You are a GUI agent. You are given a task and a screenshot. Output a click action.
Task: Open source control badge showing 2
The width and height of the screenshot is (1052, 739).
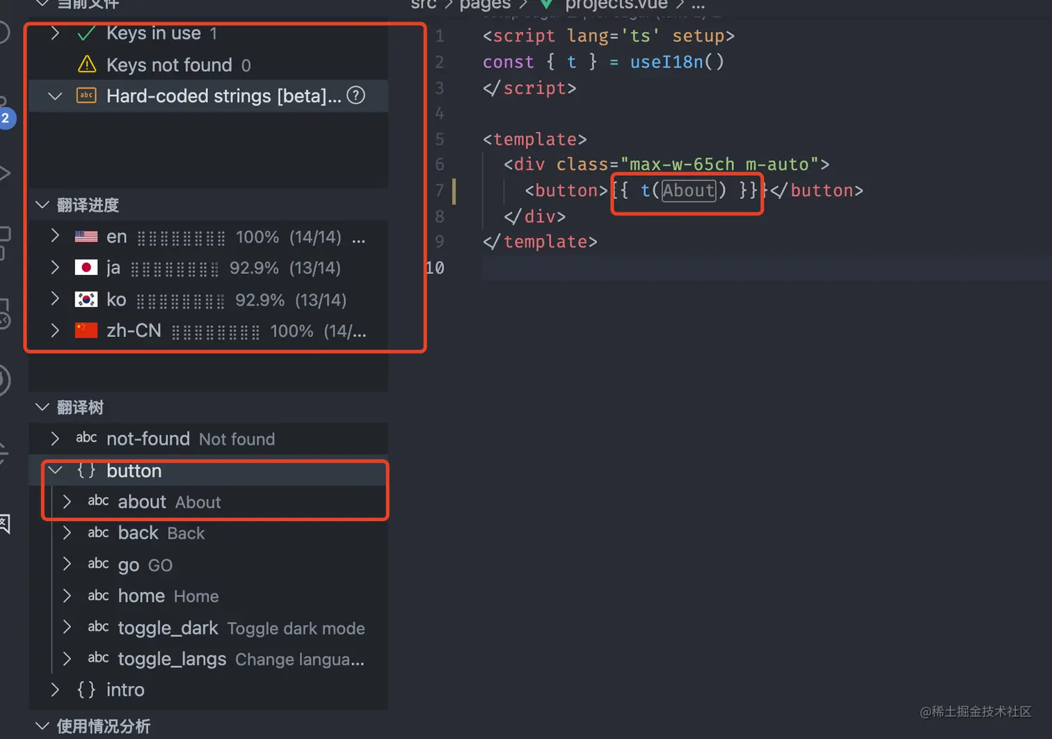6,118
